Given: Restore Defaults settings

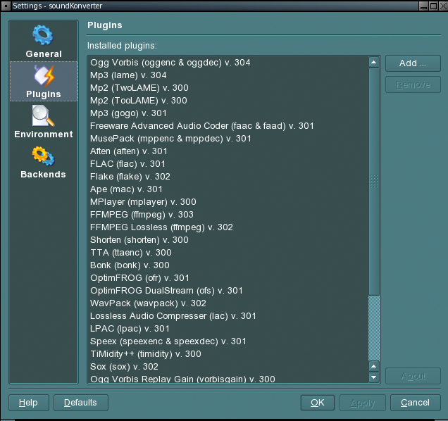Looking at the screenshot, I should pos(80,403).
